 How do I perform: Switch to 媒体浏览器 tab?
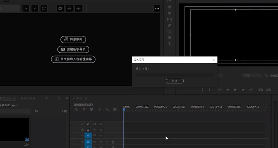click(28, 98)
